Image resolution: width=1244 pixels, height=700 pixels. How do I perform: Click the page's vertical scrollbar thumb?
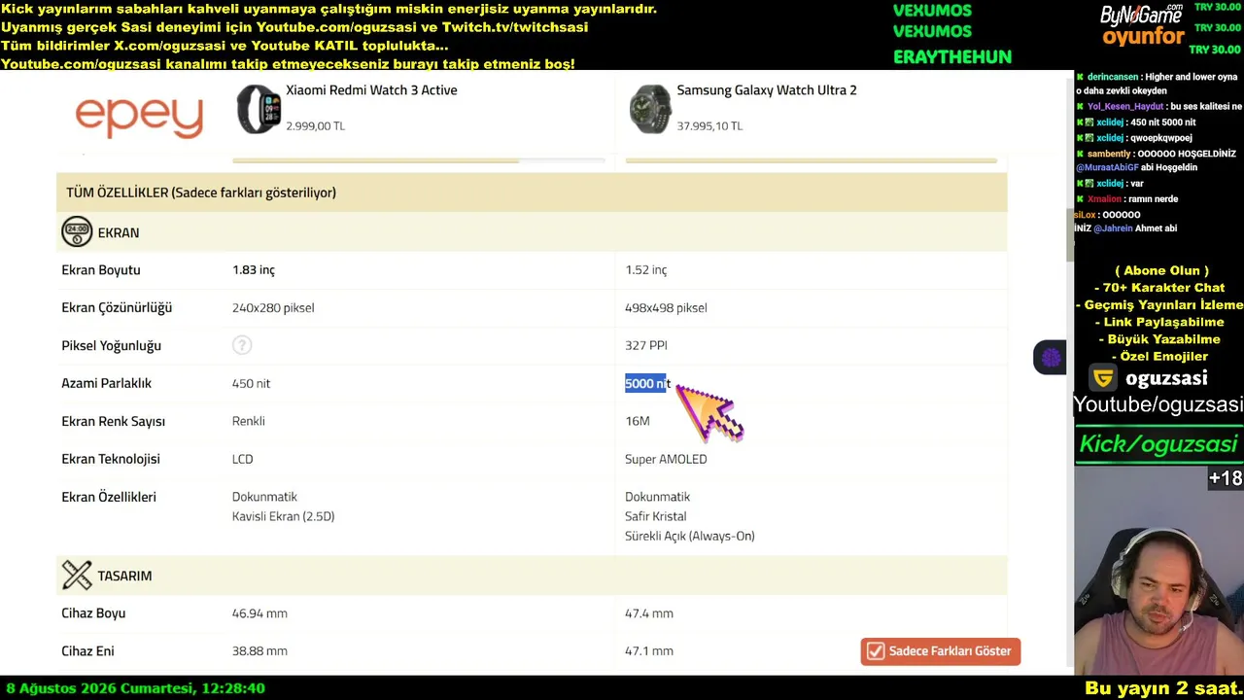[x=1070, y=234]
